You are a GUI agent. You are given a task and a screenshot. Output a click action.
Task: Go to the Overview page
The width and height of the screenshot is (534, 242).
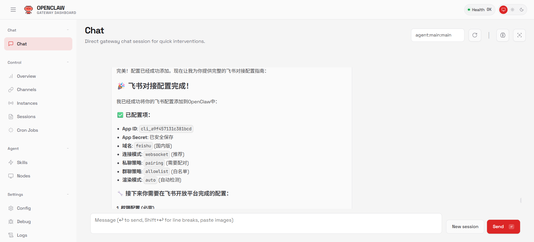(x=38, y=76)
